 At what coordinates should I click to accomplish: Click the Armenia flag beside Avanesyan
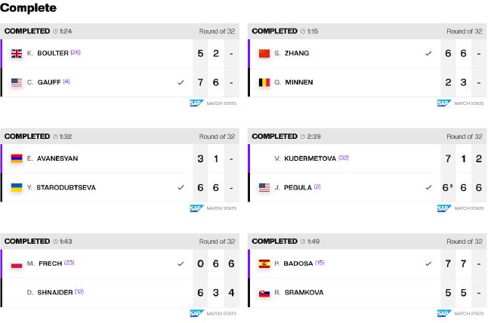[17, 158]
